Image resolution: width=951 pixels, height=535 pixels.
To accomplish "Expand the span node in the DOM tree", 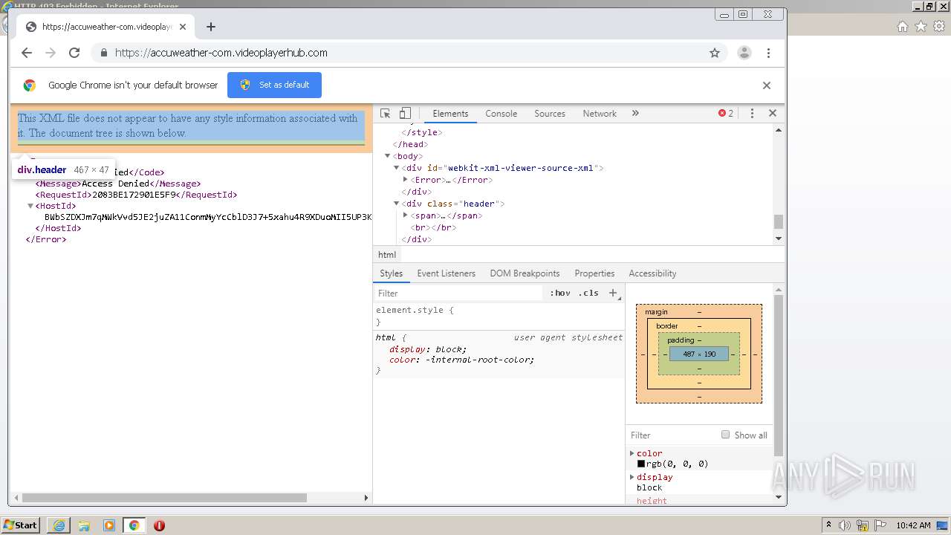I will click(405, 215).
